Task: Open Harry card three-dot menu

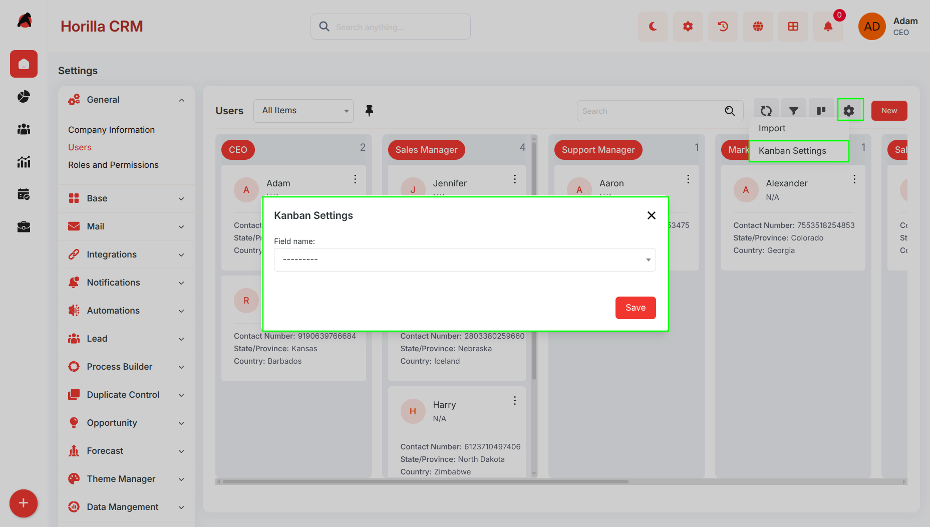Action: pyautogui.click(x=514, y=401)
